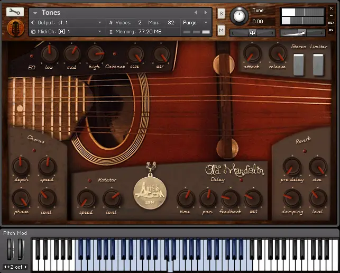Click the Reverb damping knob

(x=292, y=198)
